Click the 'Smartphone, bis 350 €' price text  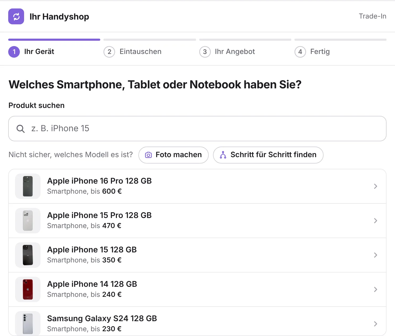[84, 260]
